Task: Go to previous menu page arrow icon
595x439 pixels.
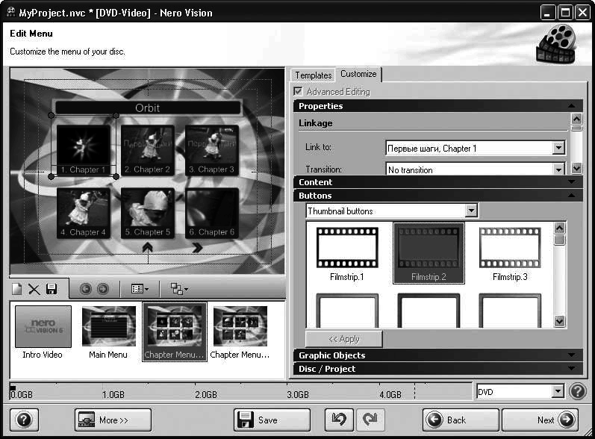Action: 85,289
